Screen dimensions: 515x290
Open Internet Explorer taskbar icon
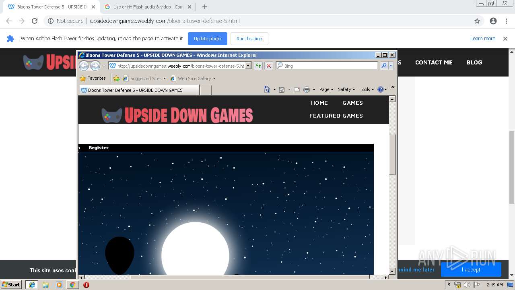click(32, 285)
